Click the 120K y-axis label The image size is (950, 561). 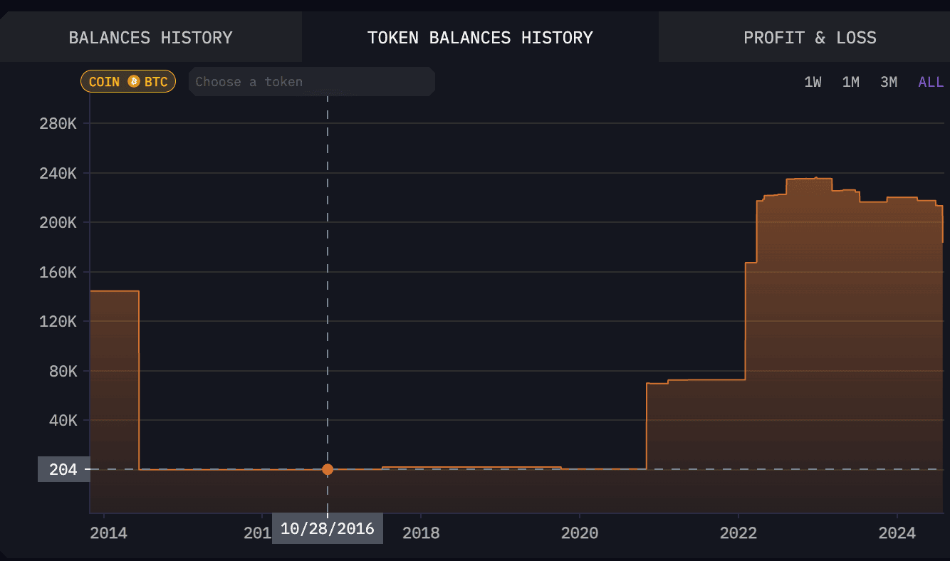[57, 321]
